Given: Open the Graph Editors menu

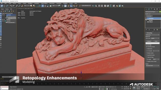Looking at the screenshot, I should tap(44, 3).
